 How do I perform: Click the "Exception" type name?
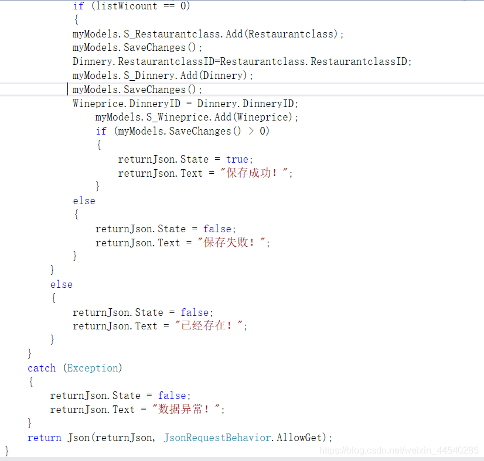pos(93,368)
